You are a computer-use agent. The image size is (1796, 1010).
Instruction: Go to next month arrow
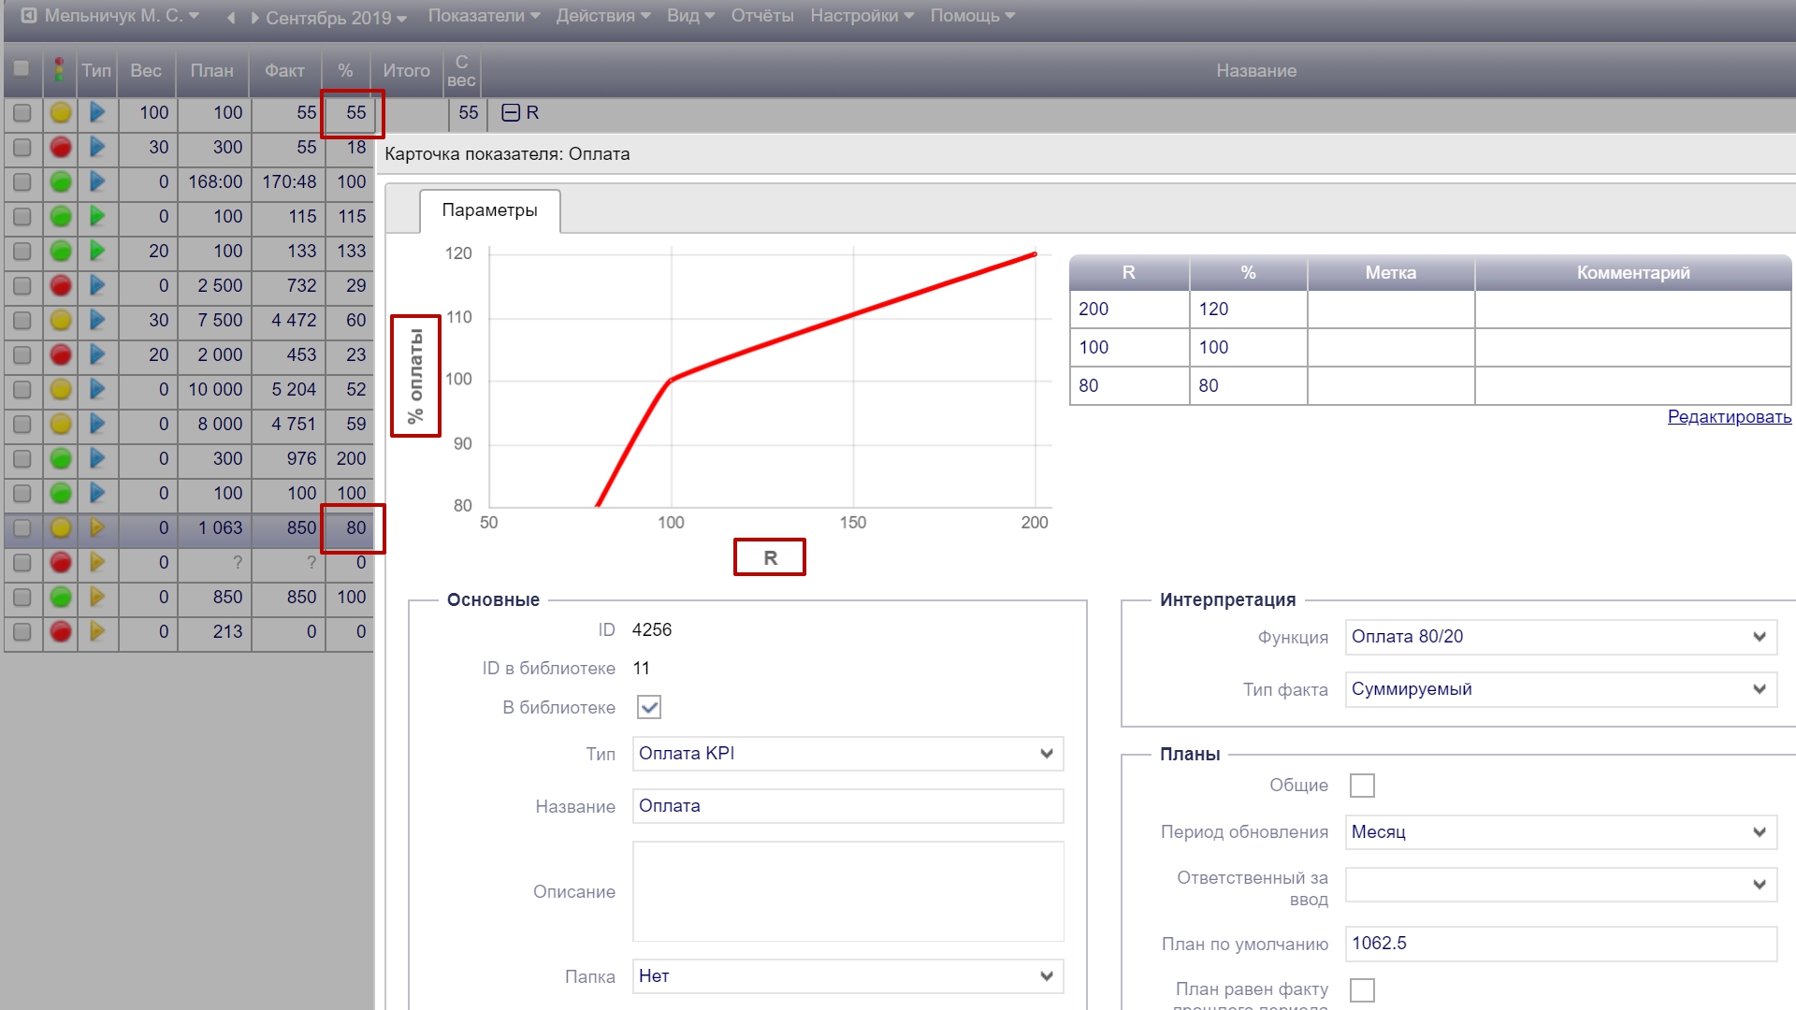tap(253, 18)
